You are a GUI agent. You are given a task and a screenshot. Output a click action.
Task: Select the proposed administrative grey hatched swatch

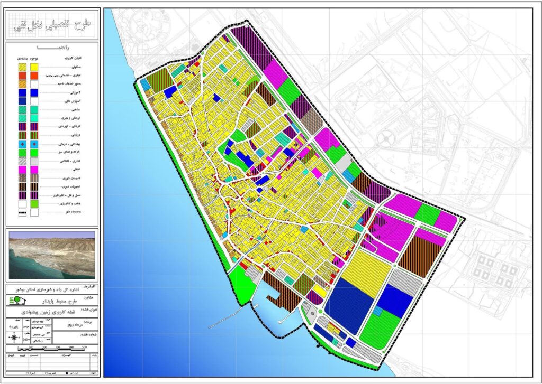pos(22,161)
